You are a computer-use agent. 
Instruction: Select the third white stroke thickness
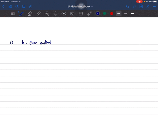tap(133, 13)
